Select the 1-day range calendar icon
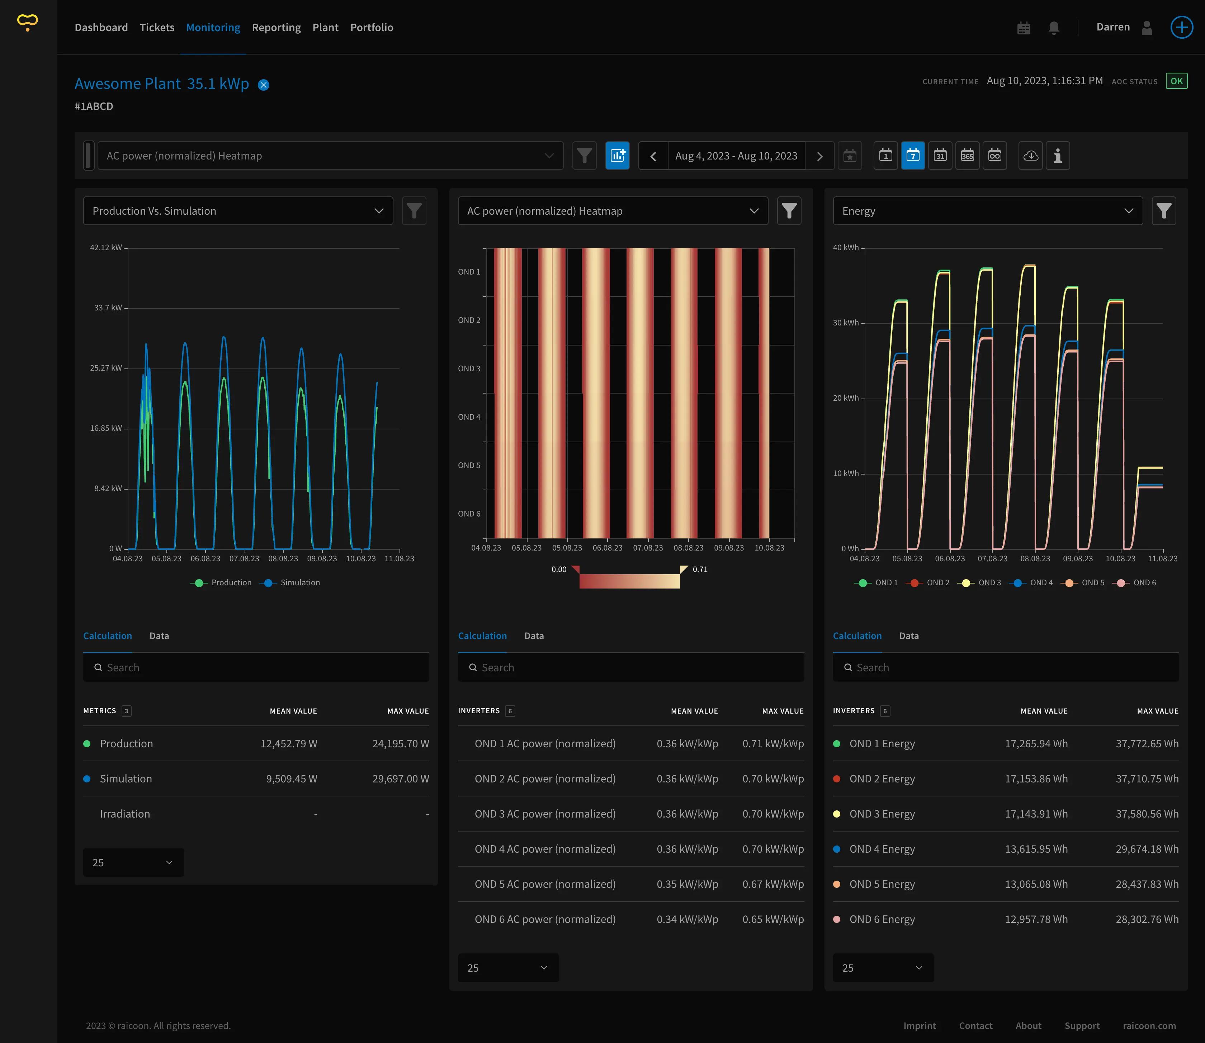Viewport: 1205px width, 1043px height. tap(886, 156)
